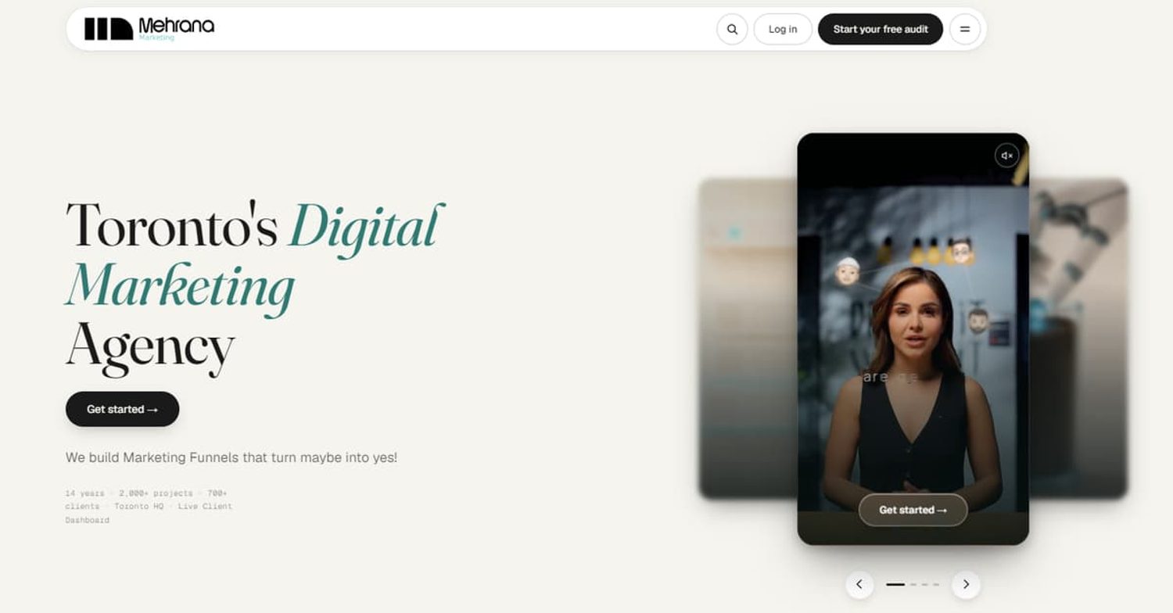Click the "Toronto HQ" stat text

click(x=138, y=507)
